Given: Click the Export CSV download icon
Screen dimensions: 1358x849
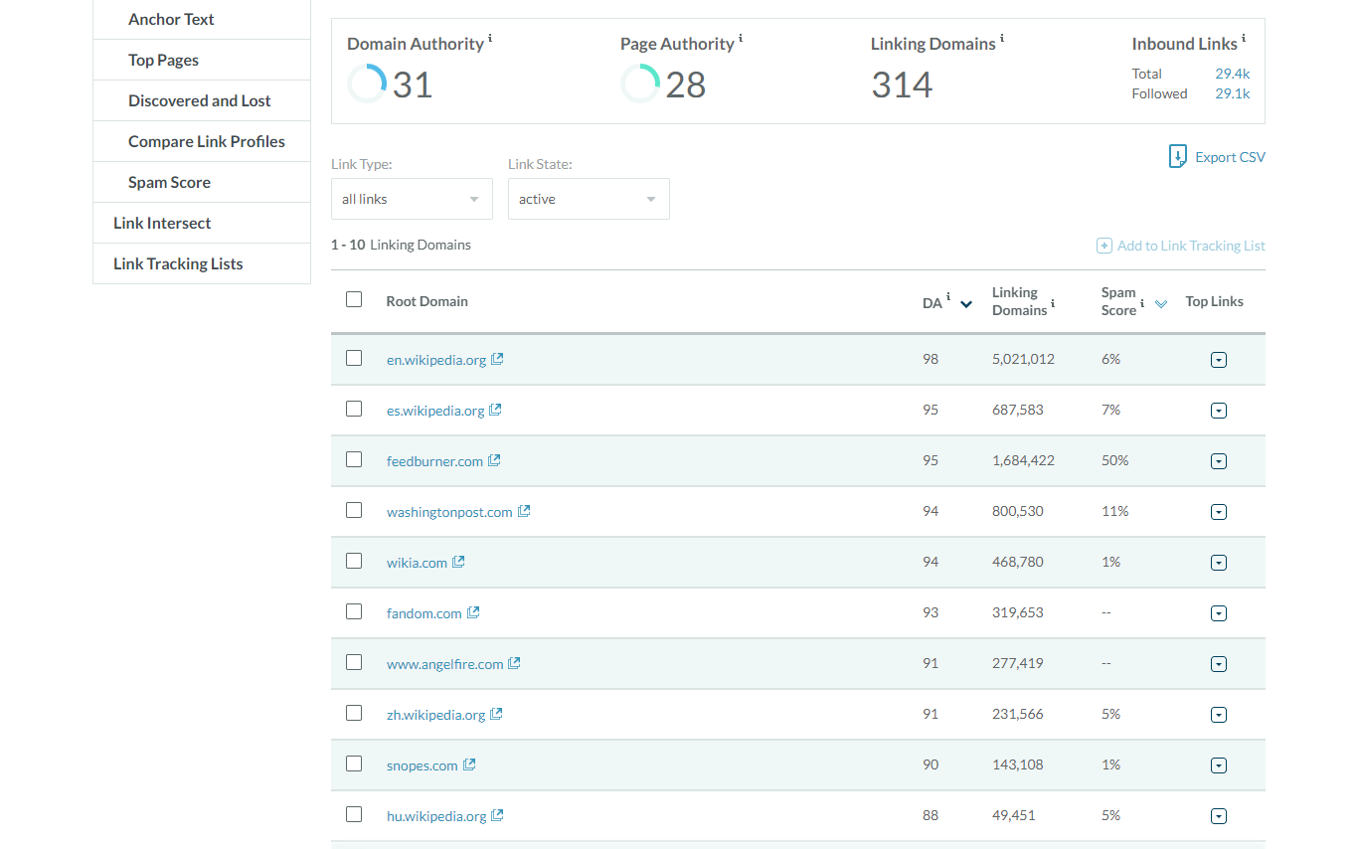Looking at the screenshot, I should [x=1178, y=157].
